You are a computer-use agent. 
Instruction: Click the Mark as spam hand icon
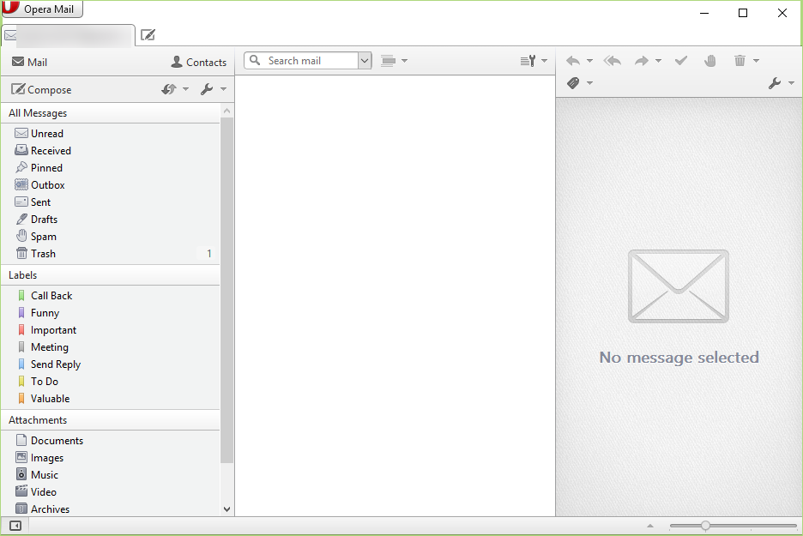(709, 61)
